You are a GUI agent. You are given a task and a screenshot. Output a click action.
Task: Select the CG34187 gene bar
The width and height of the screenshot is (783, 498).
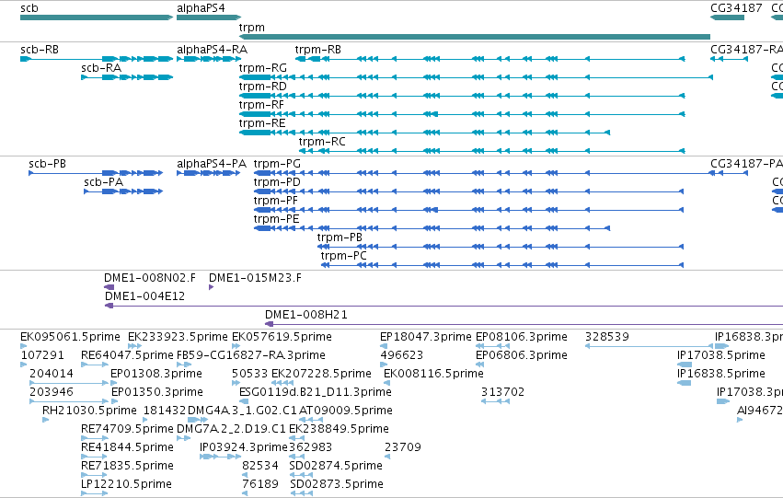[727, 17]
